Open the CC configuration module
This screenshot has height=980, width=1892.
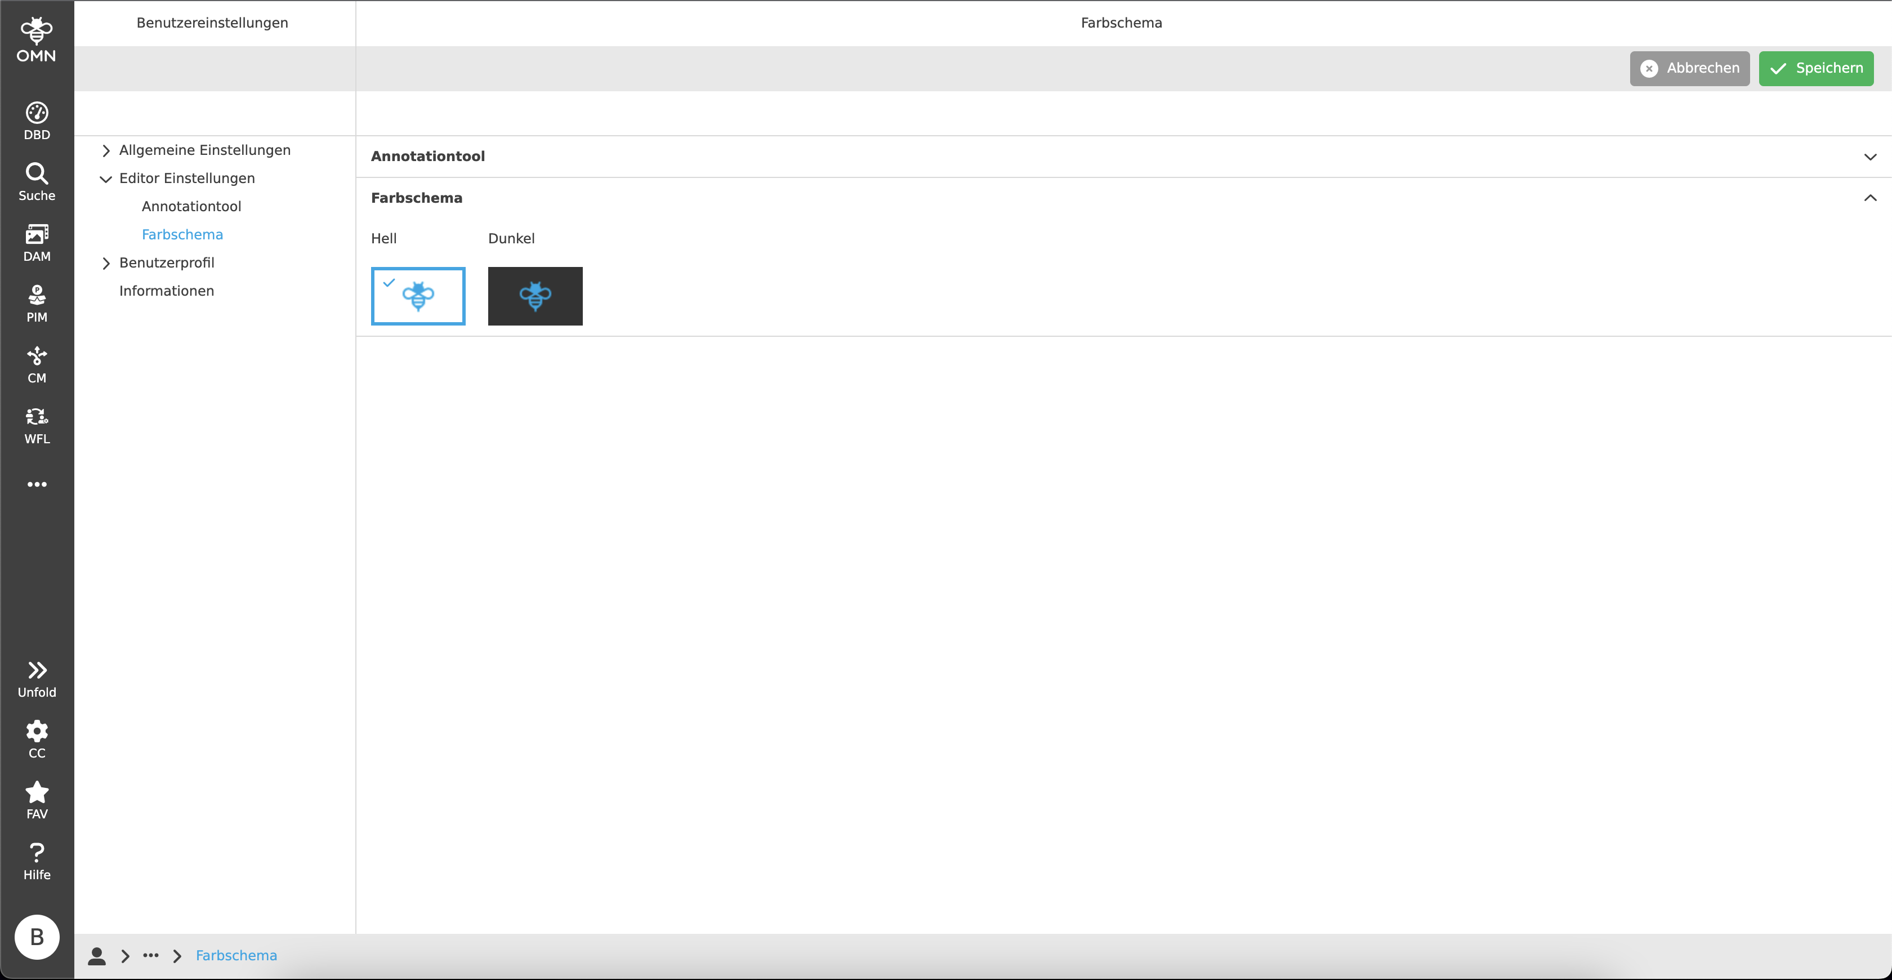tap(37, 738)
